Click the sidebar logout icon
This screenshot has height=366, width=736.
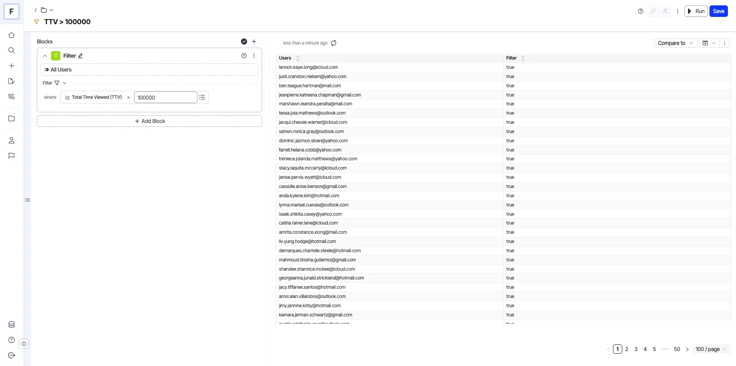point(12,355)
